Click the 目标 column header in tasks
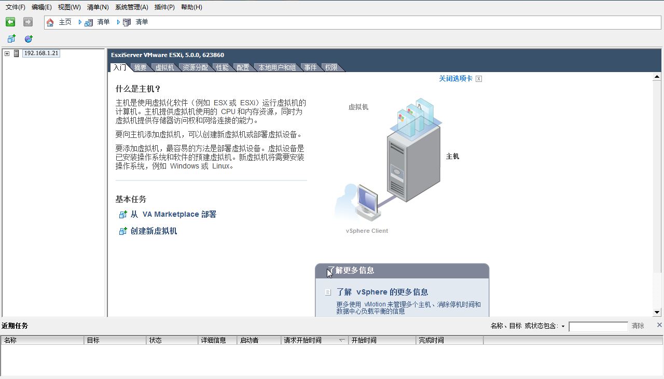Image resolution: width=664 pixels, height=379 pixels. 115,341
